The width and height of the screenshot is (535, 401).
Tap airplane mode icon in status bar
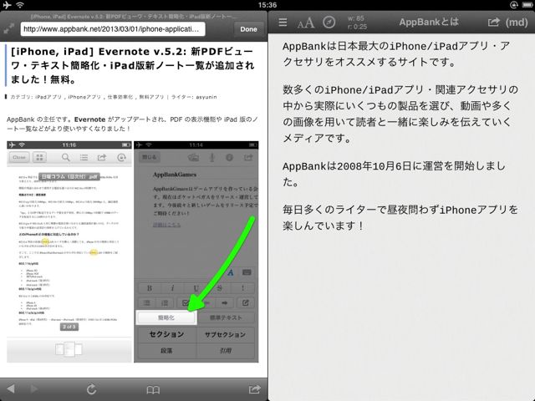[x=7, y=5]
